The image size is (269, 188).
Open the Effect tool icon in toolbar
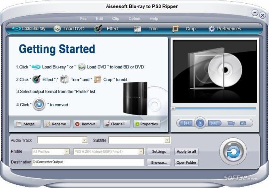coord(98,29)
